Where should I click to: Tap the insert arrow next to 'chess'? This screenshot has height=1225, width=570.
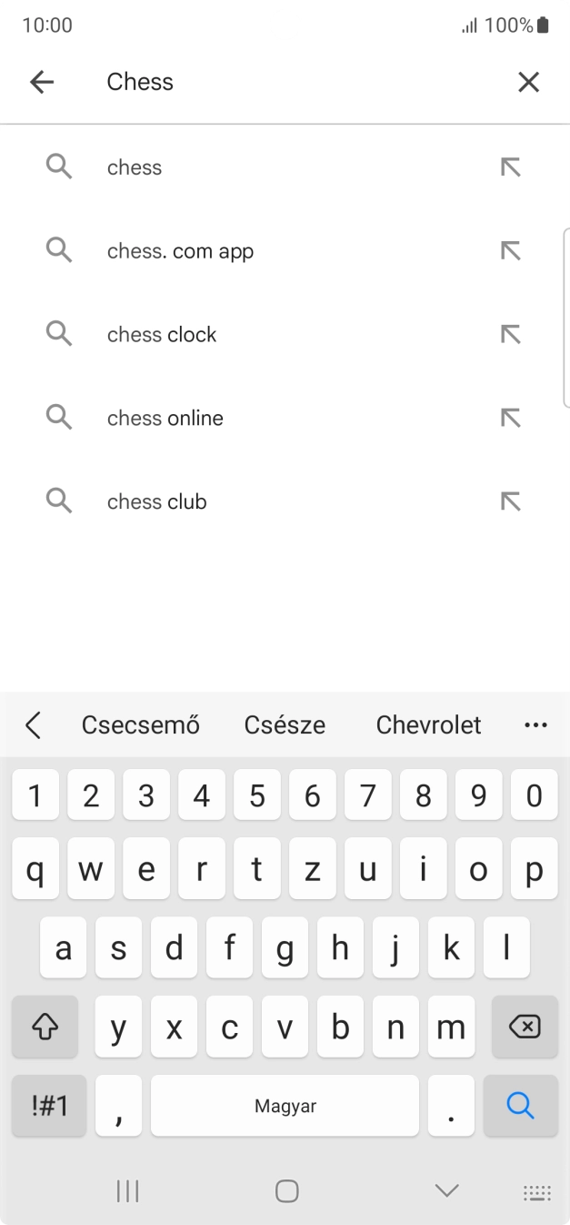511,167
